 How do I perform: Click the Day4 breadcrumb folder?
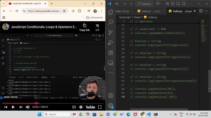click(137, 17)
